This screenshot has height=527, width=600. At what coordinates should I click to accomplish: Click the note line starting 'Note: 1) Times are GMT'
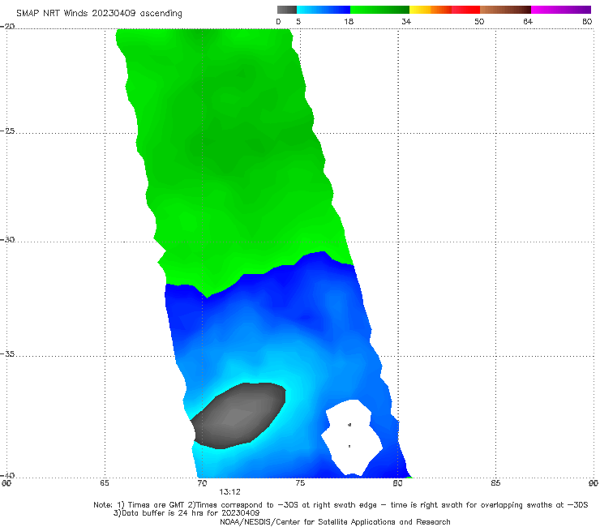point(341,505)
